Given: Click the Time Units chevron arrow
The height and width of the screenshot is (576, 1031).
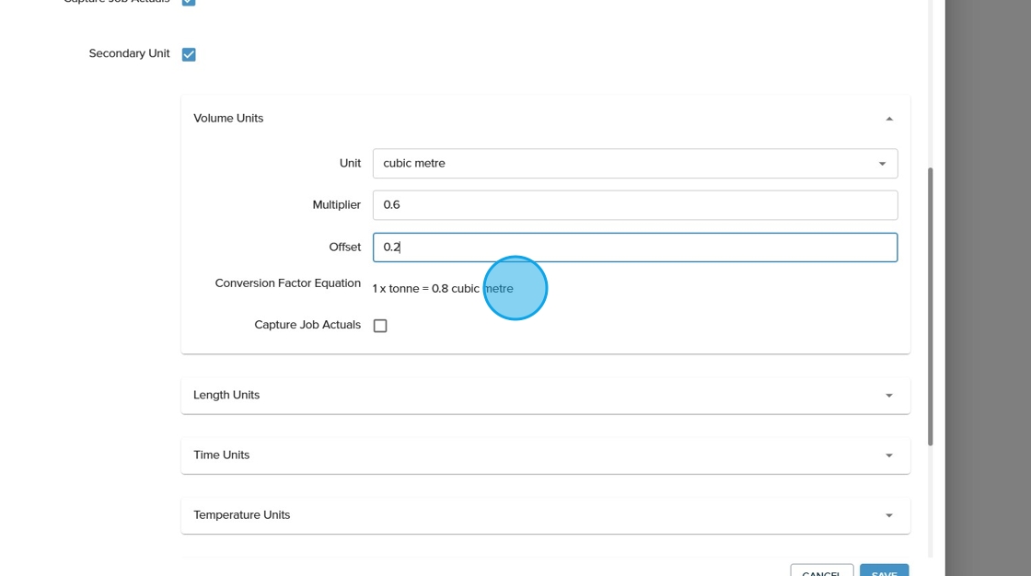Looking at the screenshot, I should (888, 455).
